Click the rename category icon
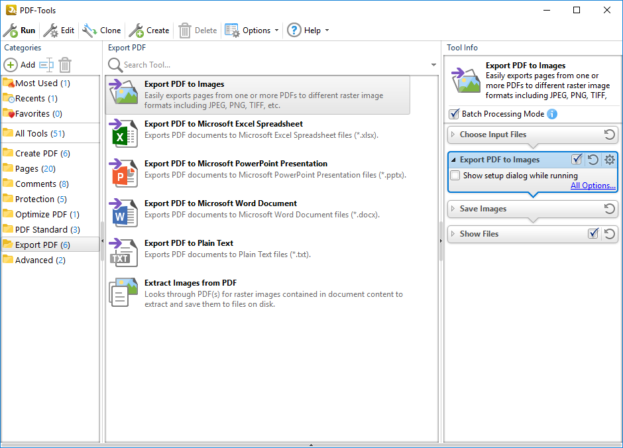 (x=46, y=65)
